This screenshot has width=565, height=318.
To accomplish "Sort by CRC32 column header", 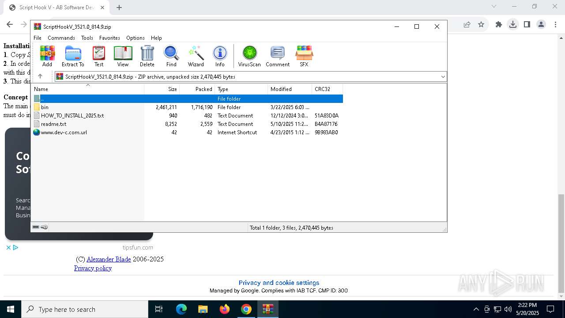I will coord(327,89).
